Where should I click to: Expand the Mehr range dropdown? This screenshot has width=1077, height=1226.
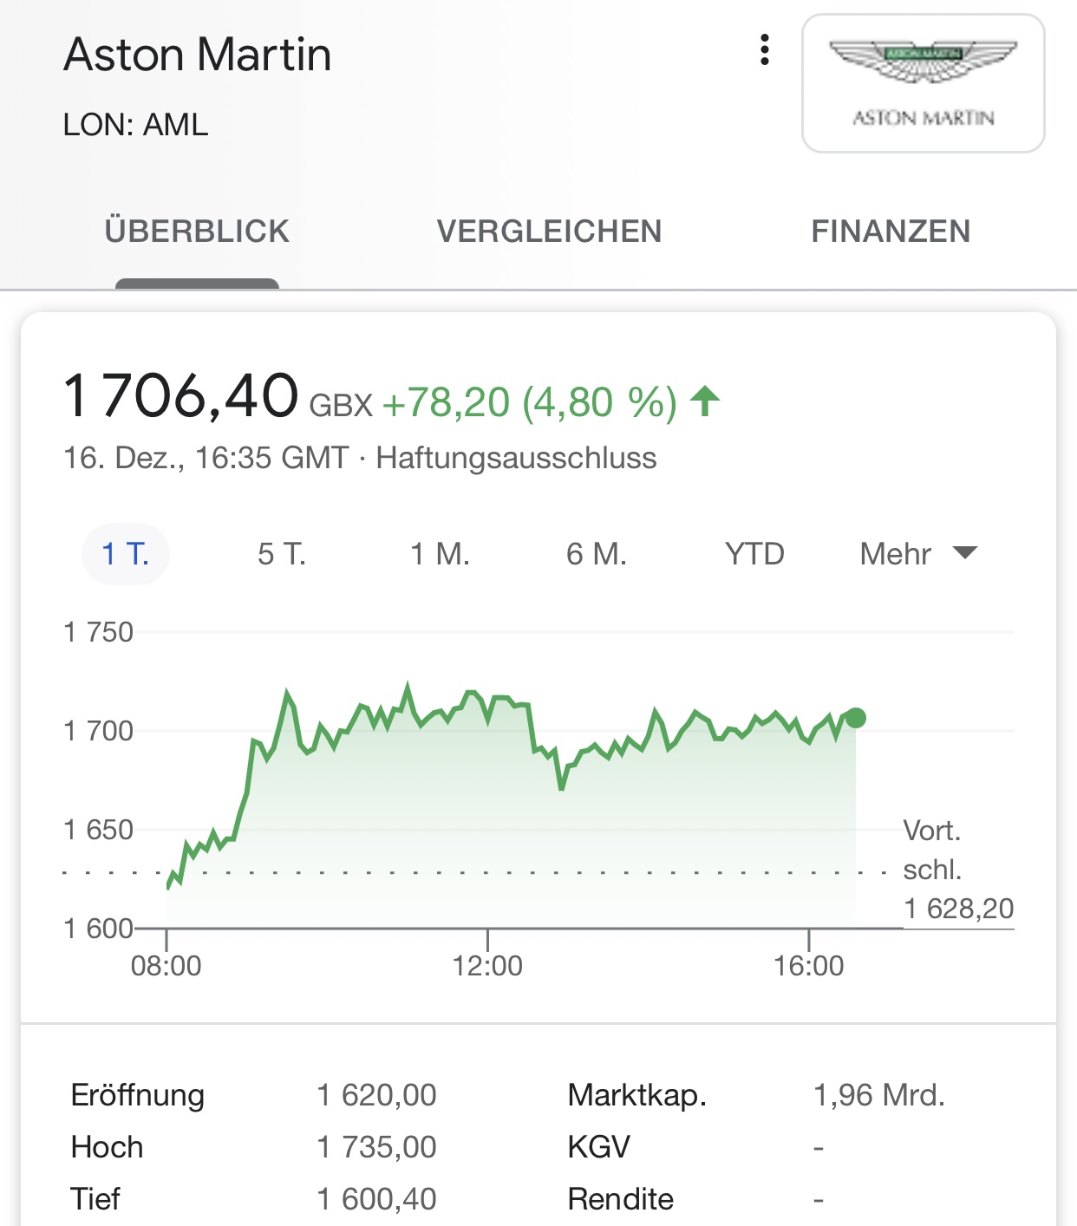pyautogui.click(x=897, y=553)
